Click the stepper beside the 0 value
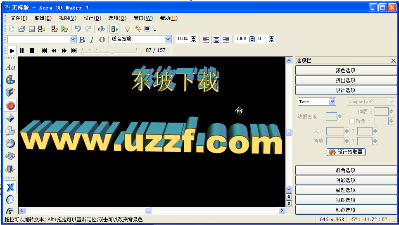 click(271, 39)
